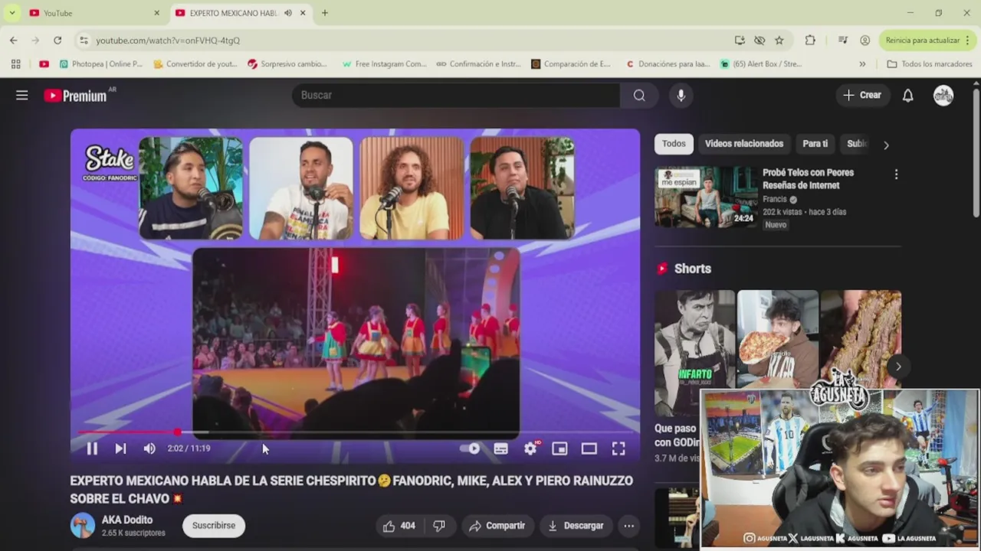Open the extensions puzzle icon

pyautogui.click(x=810, y=40)
